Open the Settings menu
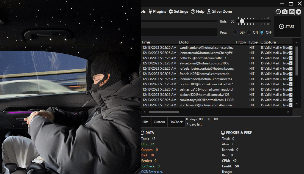304x174 pixels. pyautogui.click(x=178, y=12)
